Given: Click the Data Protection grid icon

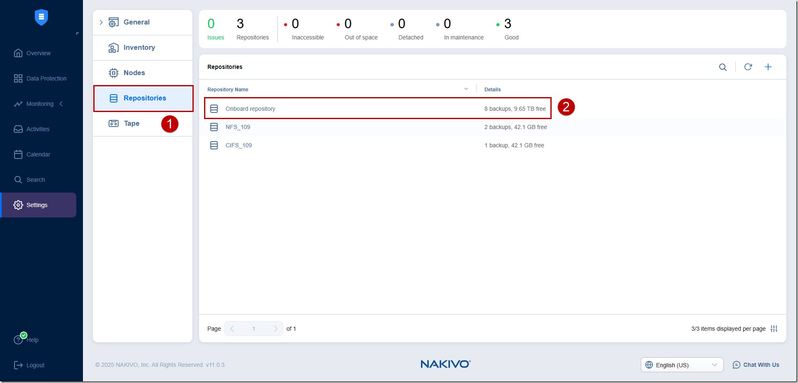Looking at the screenshot, I should (18, 78).
